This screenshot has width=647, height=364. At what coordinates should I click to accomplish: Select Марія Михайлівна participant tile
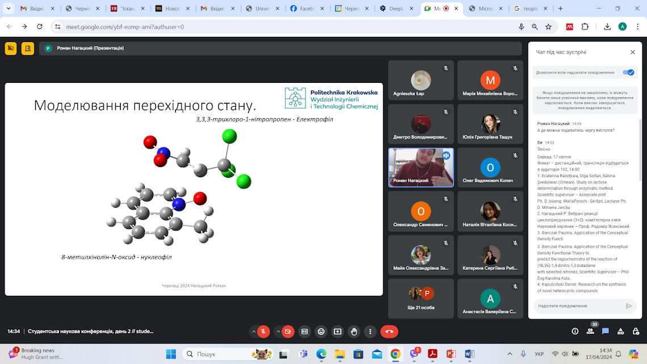coord(490,81)
